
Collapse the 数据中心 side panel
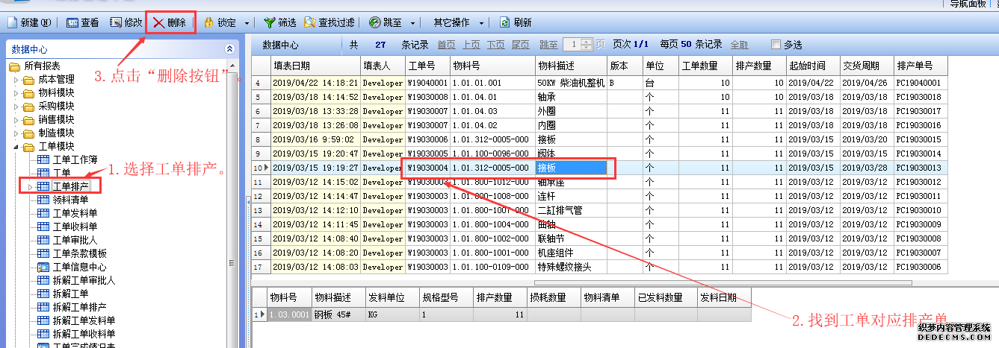click(x=229, y=49)
